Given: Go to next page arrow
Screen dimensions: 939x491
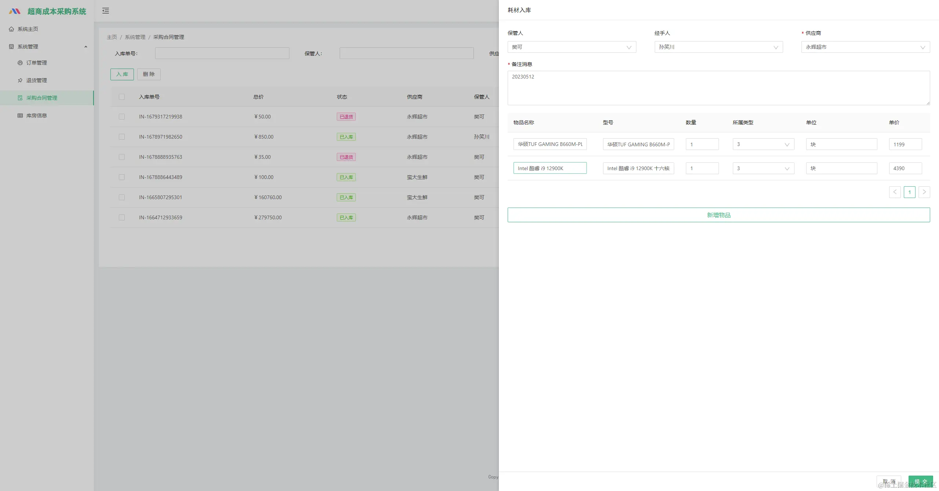Looking at the screenshot, I should pyautogui.click(x=924, y=192).
